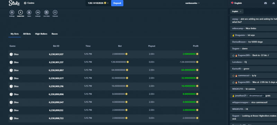Open the Rules icon
277x125 pixels.
[x=29, y=12]
